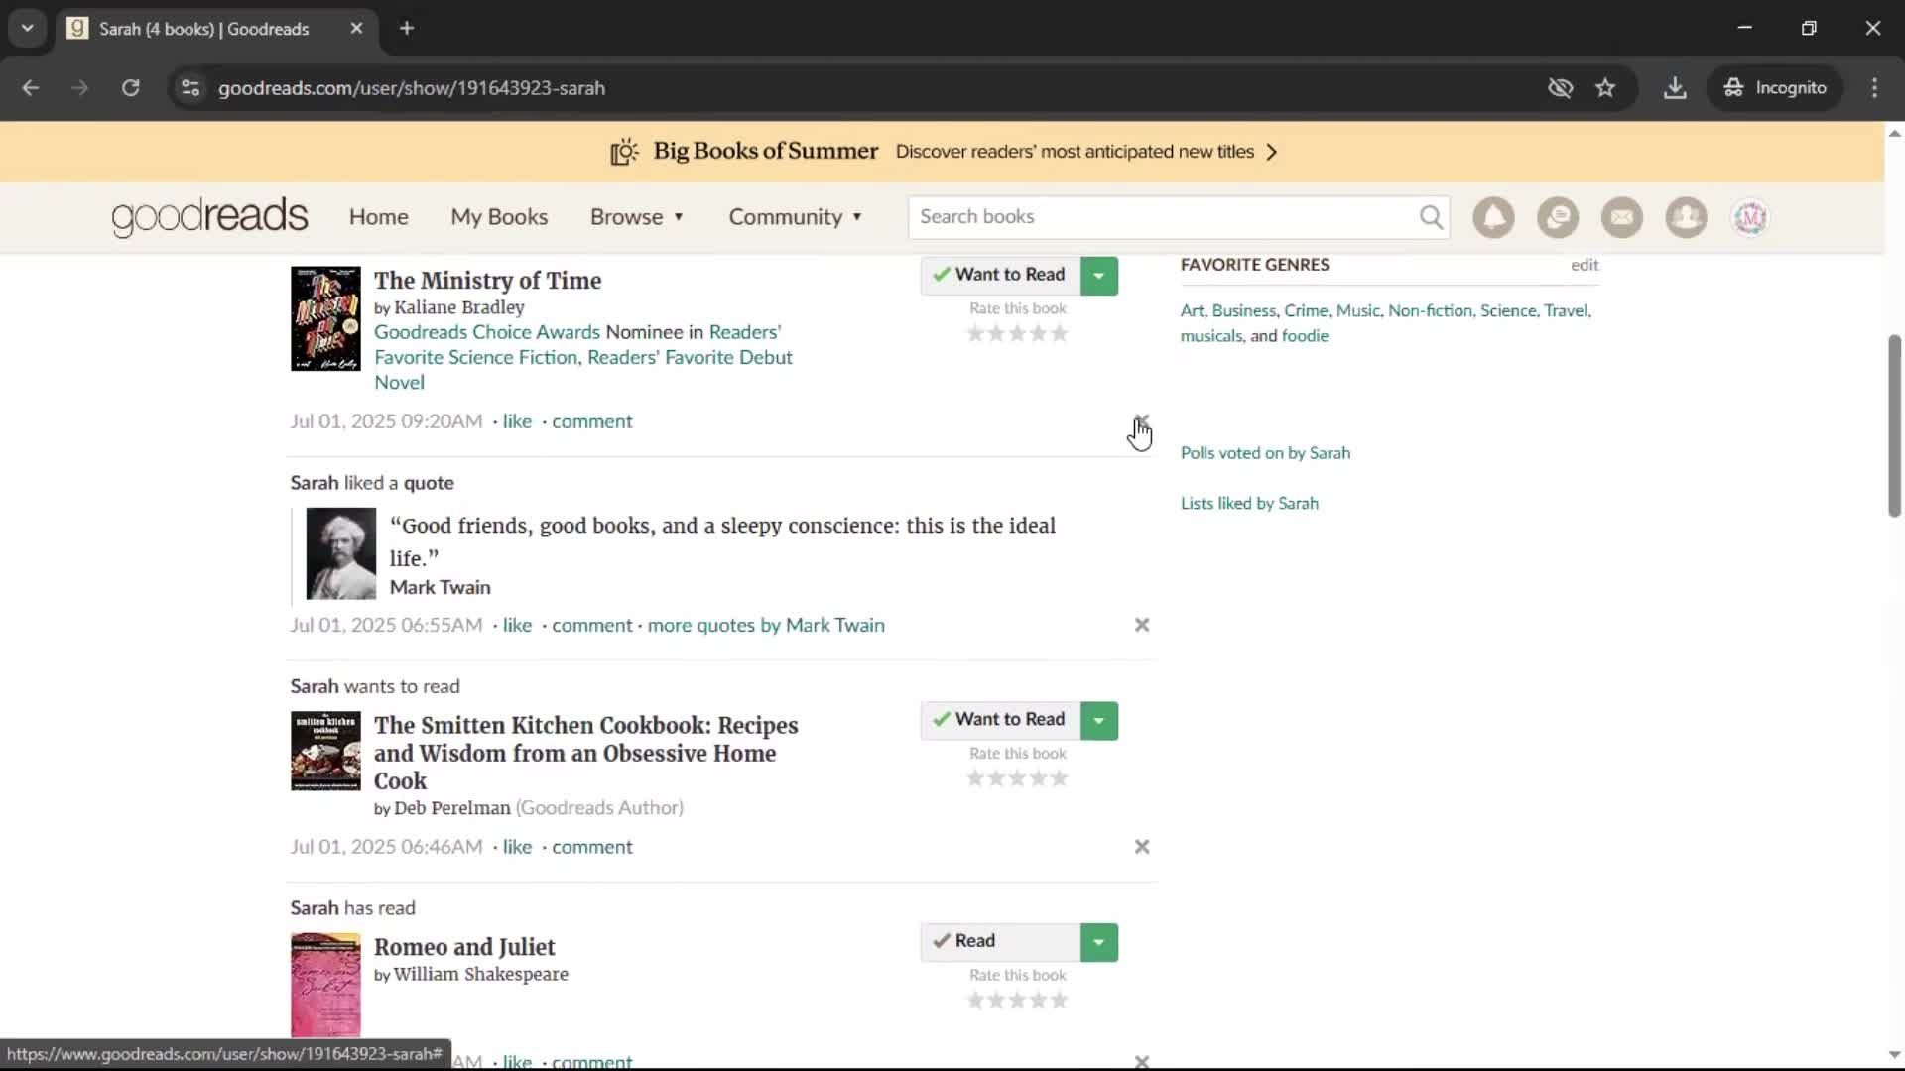The height and width of the screenshot is (1071, 1905).
Task: Go to the Home page
Action: click(x=378, y=217)
